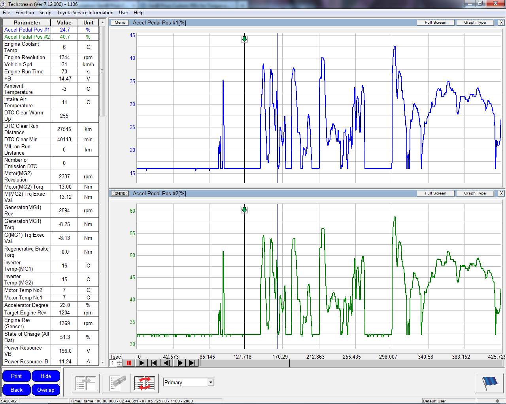The height and width of the screenshot is (404, 506).
Task: Open Graph Type for the Accel Pedal Pos #1 graph
Action: tap(475, 22)
